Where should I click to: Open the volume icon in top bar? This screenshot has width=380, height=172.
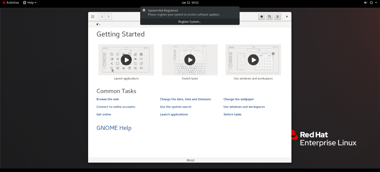pos(366,3)
